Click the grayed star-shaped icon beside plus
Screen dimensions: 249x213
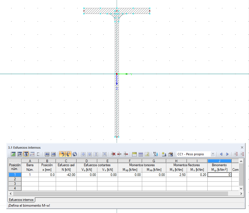tap(90, 154)
